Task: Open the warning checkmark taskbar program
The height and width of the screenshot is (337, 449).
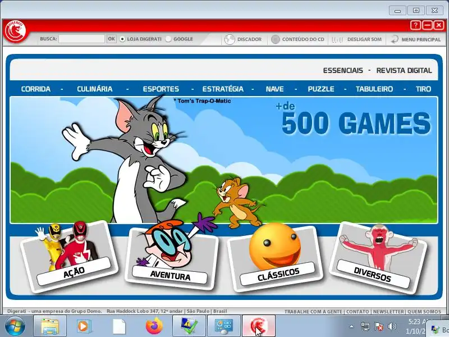Action: pos(189,326)
